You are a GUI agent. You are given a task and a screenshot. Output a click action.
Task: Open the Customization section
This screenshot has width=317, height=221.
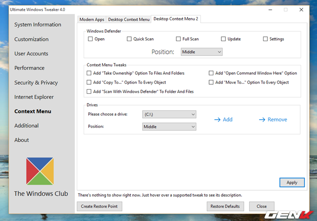31,39
